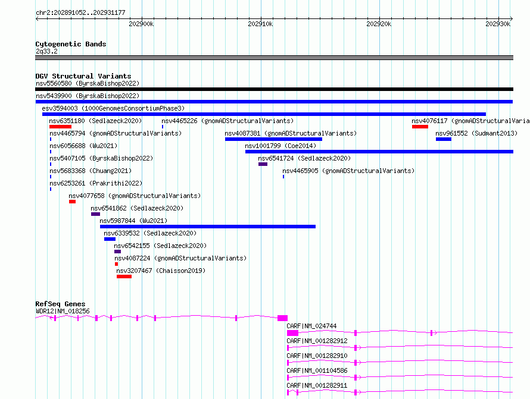The height and width of the screenshot is (399, 530).
Task: Click the 202920k ruler tick label
Action: click(x=379, y=24)
